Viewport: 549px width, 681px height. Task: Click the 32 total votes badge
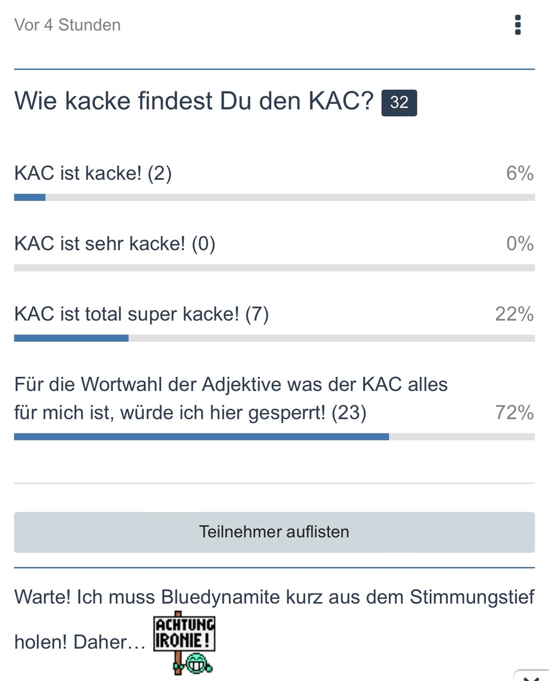point(399,102)
